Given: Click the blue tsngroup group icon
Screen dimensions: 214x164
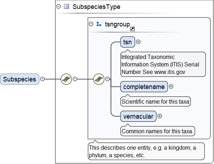Looking at the screenshot, I should (99, 24).
